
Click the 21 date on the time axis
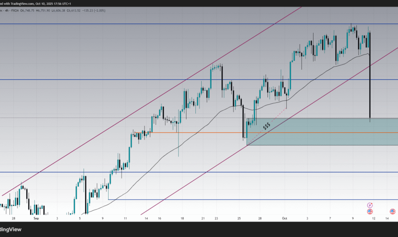point(203,218)
